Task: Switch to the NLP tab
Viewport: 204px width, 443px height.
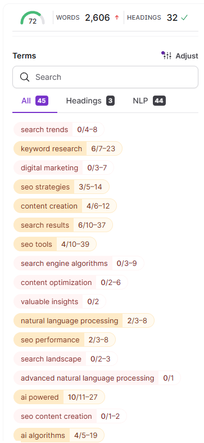Action: 149,101
